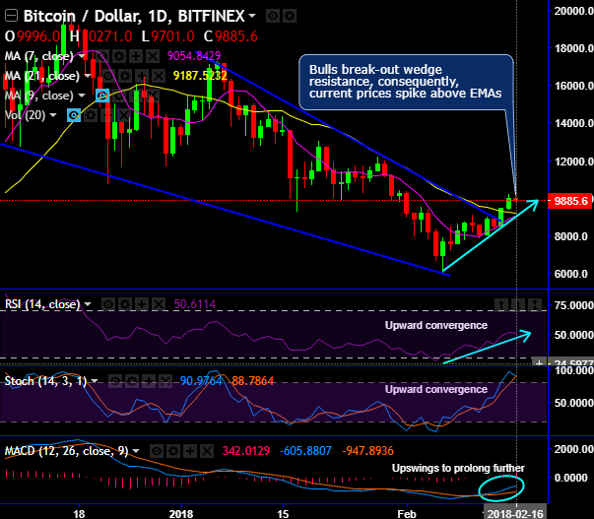Hide Stoch (14, 3, 1) using its eye icon
The width and height of the screenshot is (594, 519).
[x=115, y=381]
